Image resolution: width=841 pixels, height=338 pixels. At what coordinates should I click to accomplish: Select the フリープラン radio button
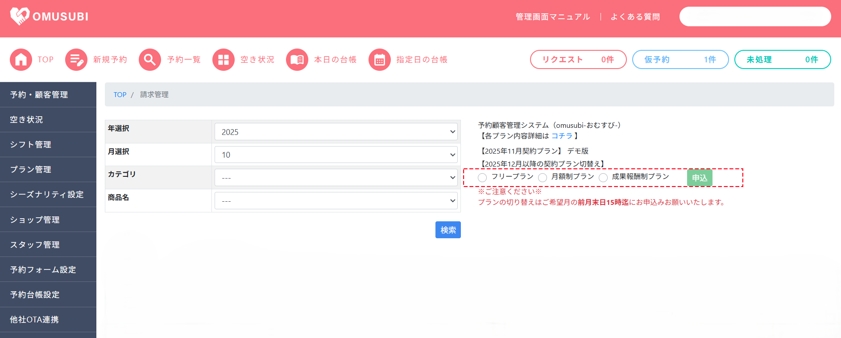pos(482,178)
